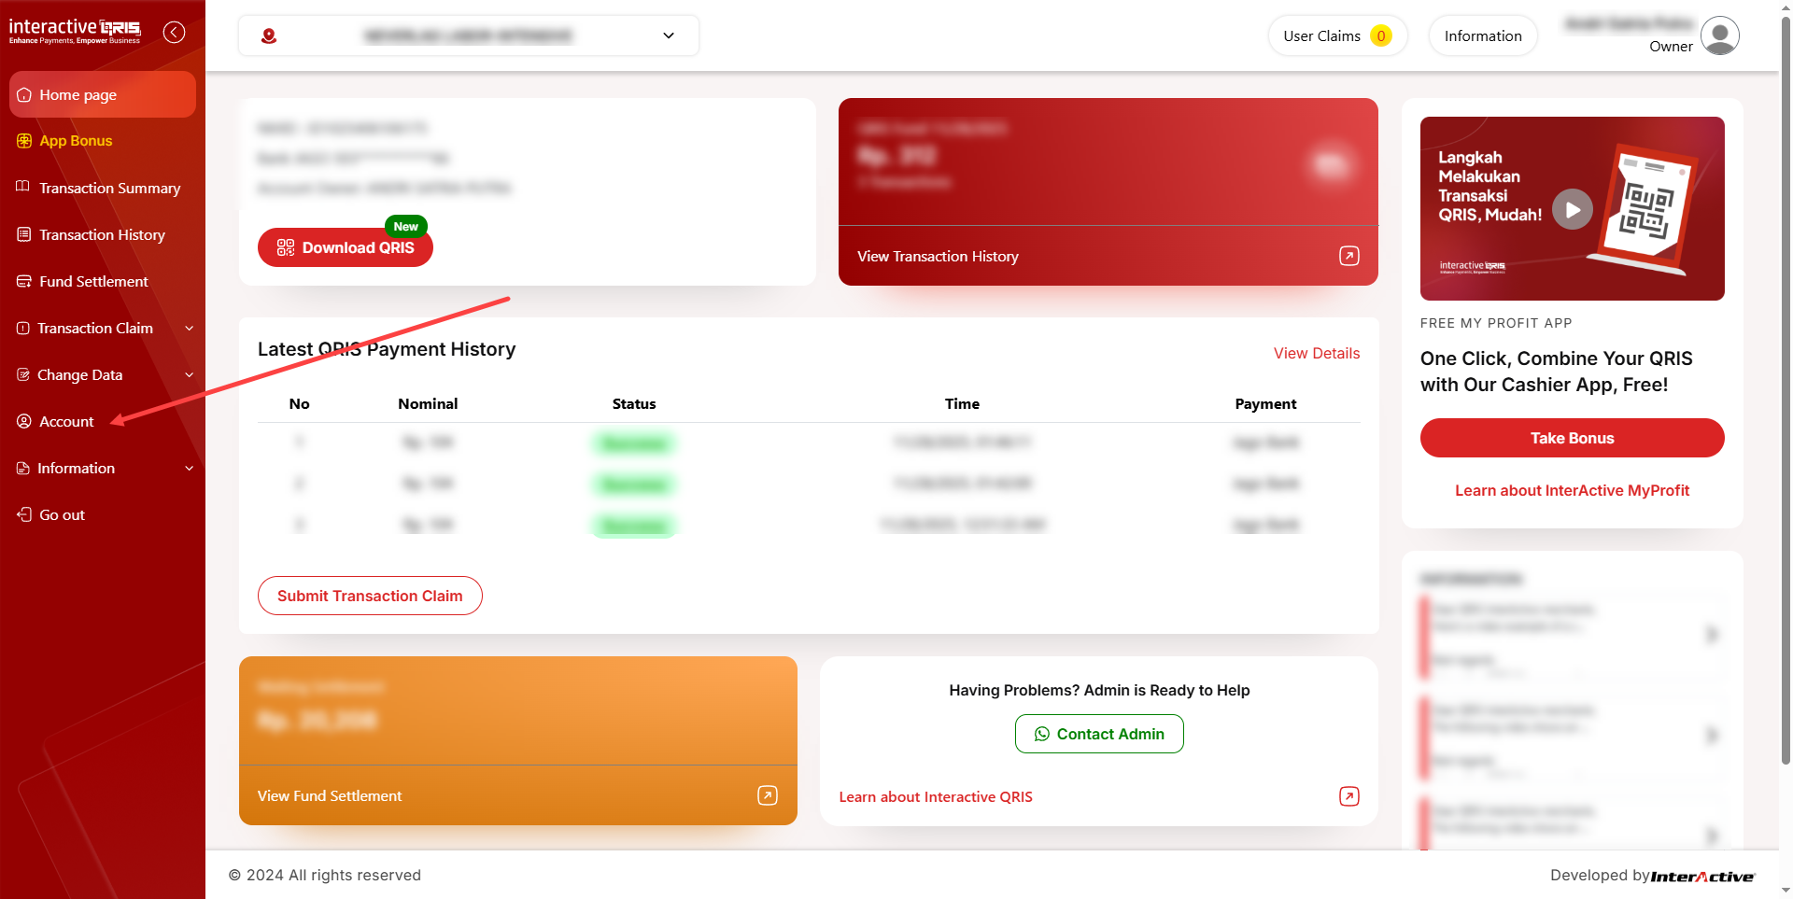Open the owner profile avatar
Viewport: 1793px width, 899px height.
click(x=1720, y=35)
